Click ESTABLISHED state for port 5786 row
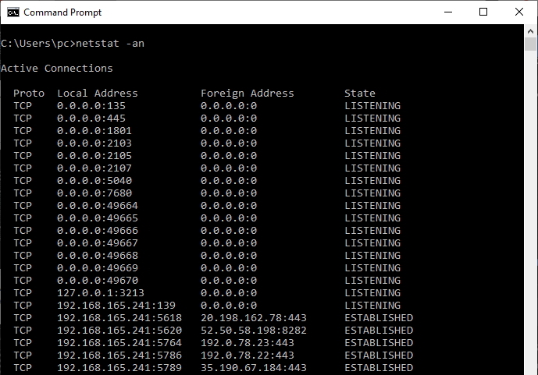Viewport: 538px width, 375px height. tap(379, 356)
